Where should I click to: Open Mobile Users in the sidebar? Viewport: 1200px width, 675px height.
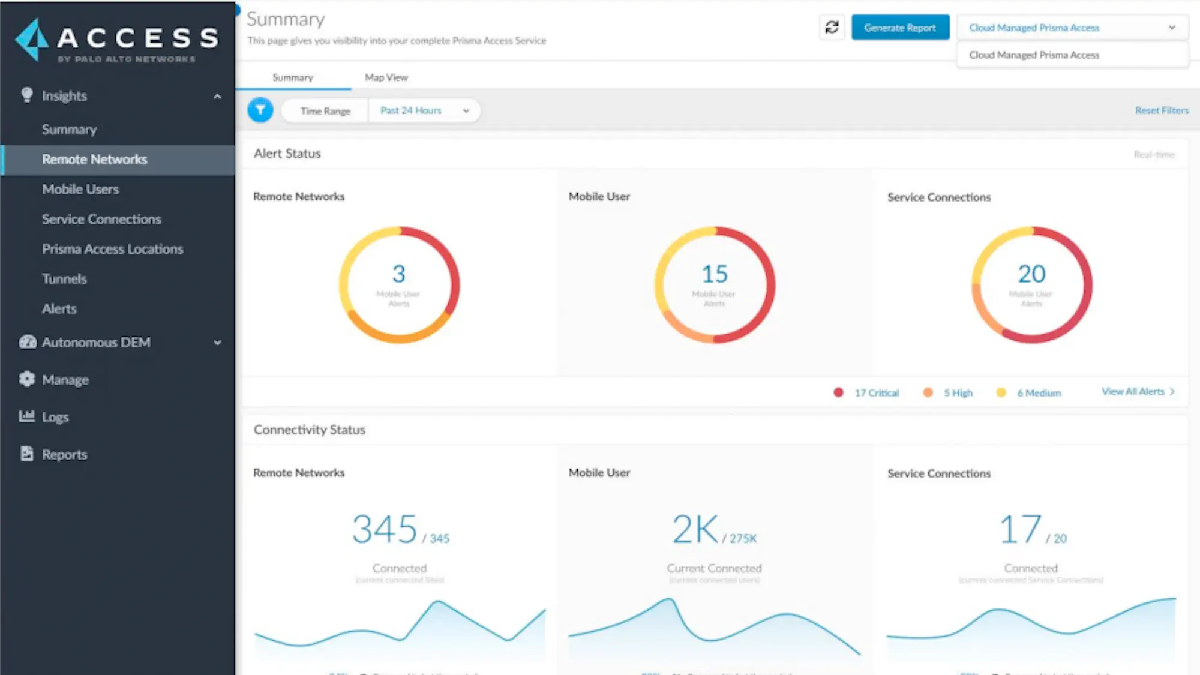(80, 189)
